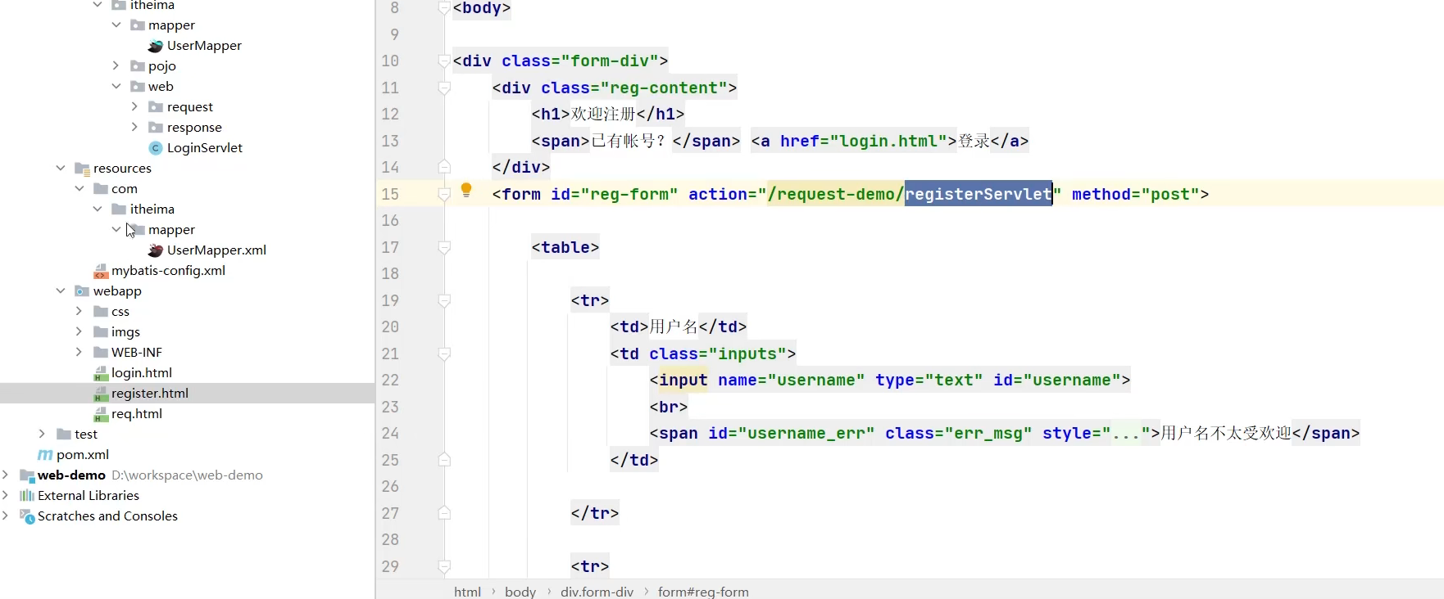Click the username_err id on line 24
The image size is (1444, 599).
click(x=806, y=434)
